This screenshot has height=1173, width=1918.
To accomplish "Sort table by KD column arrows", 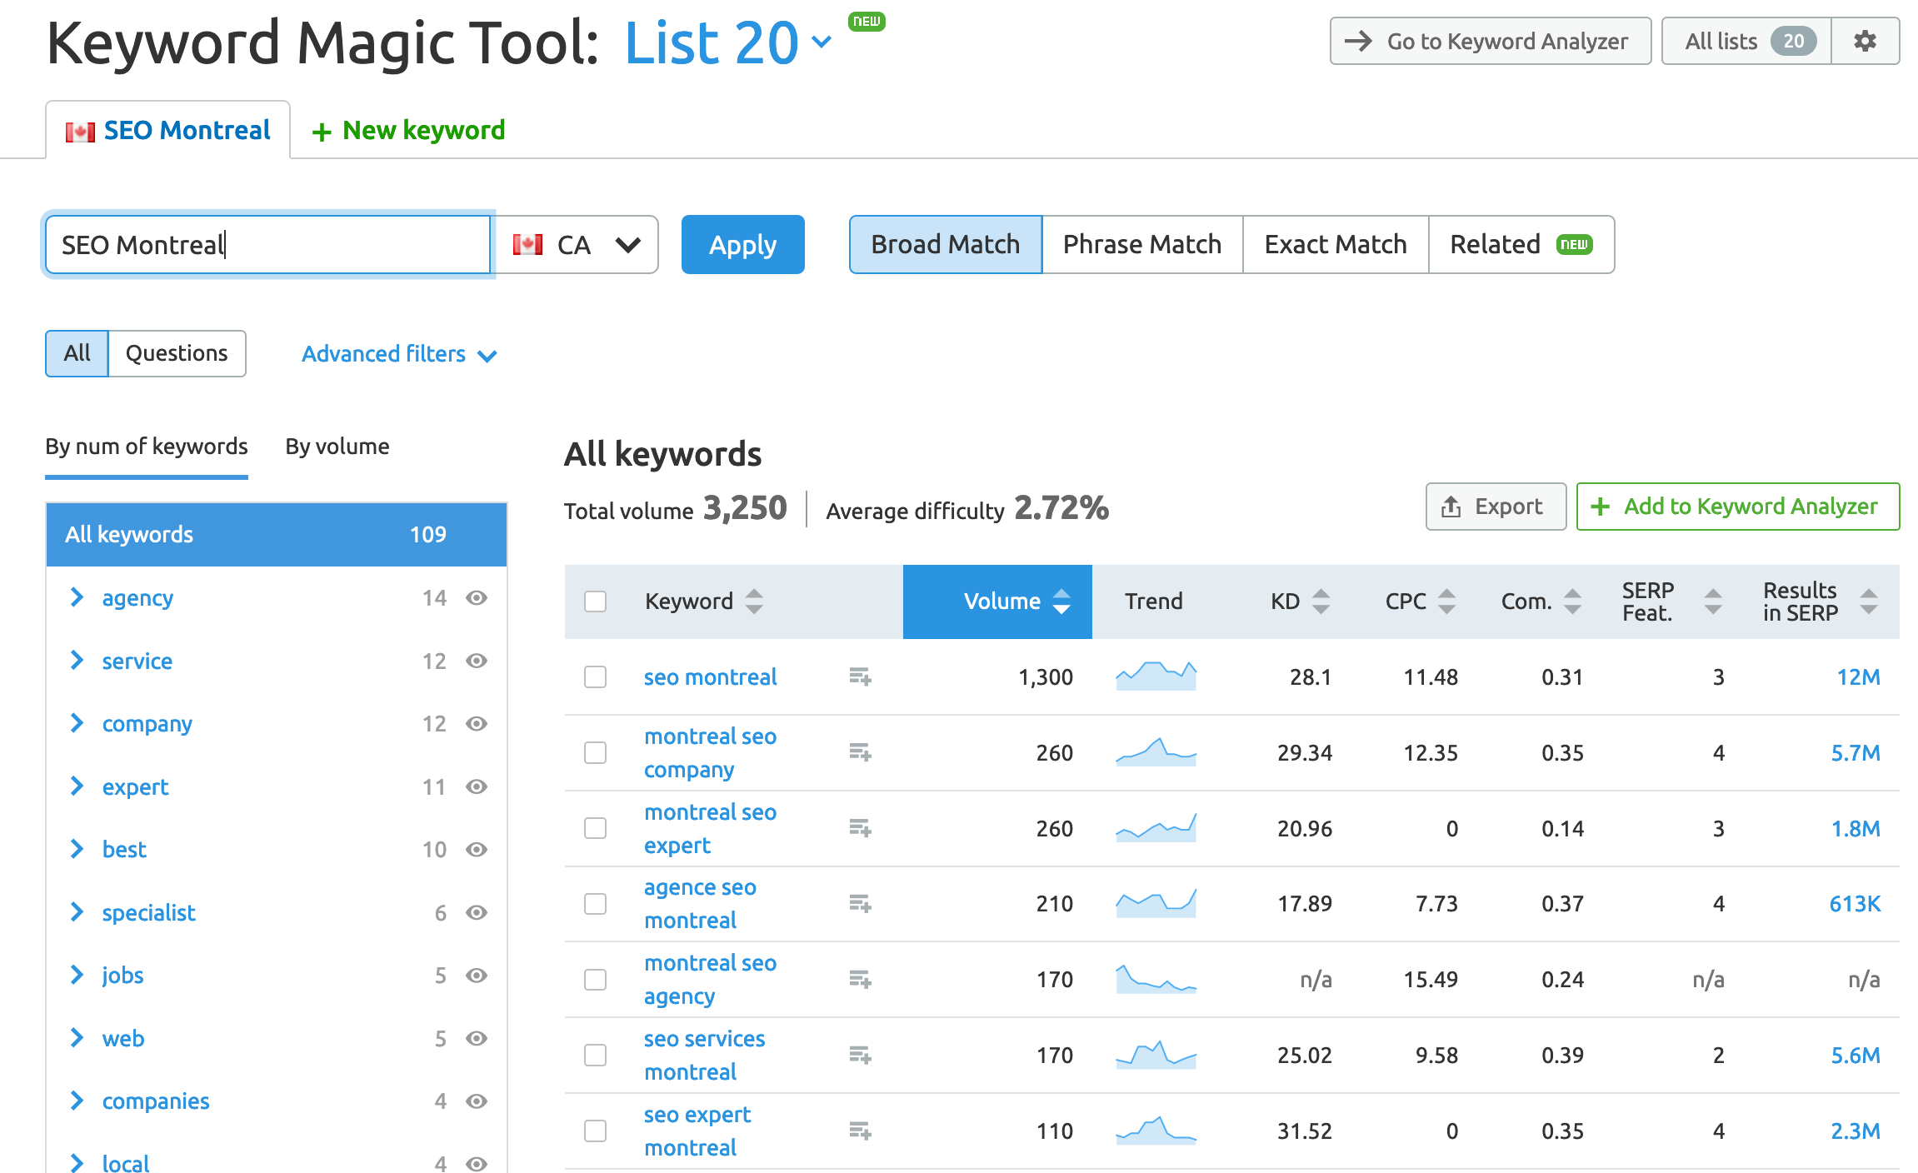I will pyautogui.click(x=1321, y=601).
